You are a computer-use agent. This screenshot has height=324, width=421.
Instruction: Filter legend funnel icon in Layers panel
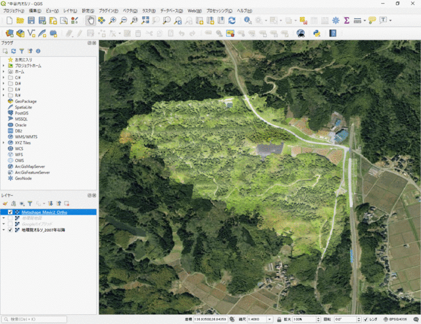30,203
